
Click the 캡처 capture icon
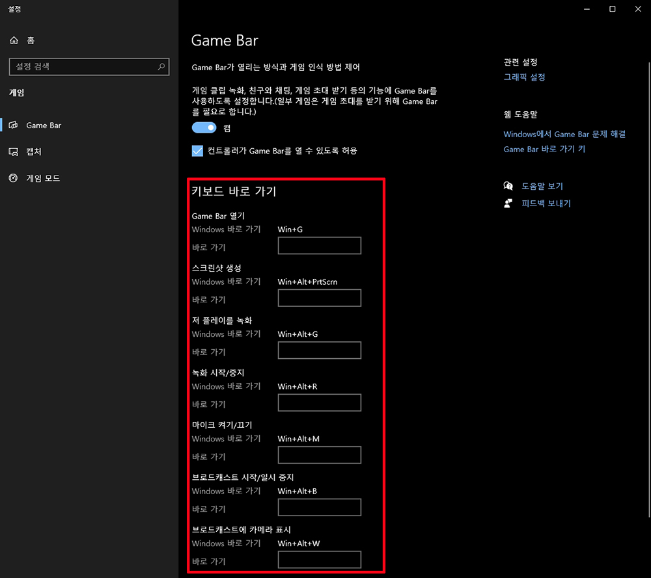click(13, 151)
